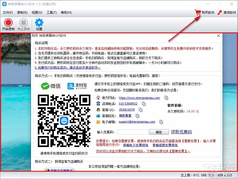Click text 请使用手机微信或支付宝扫码支付
This screenshot has width=238, height=179.
(64, 153)
